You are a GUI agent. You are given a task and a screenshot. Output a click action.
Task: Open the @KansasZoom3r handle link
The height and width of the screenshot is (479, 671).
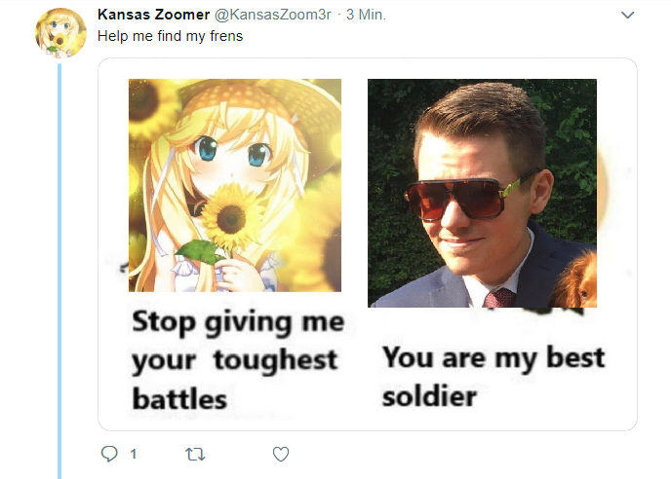(x=273, y=15)
